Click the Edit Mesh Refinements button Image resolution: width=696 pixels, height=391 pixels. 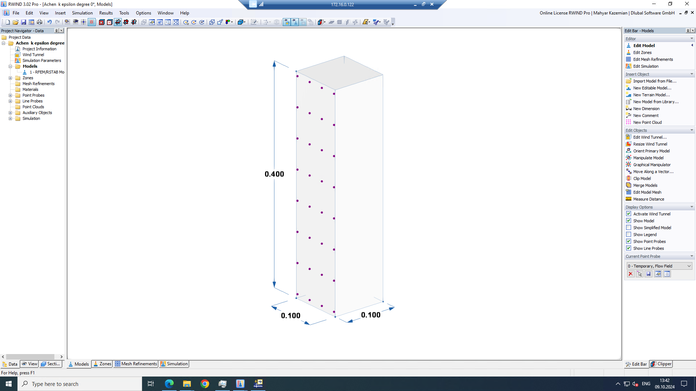pyautogui.click(x=652, y=59)
